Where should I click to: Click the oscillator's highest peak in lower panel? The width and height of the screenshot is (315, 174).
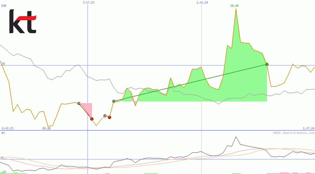coord(236,137)
